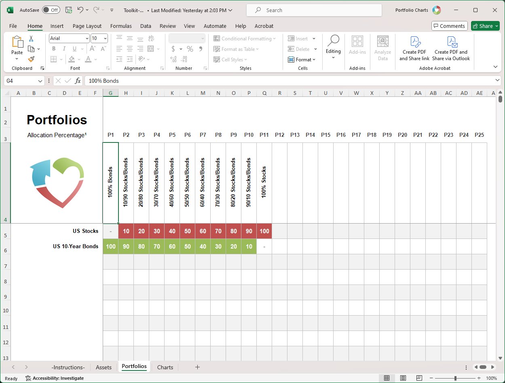
Task: Open the Comments button
Action: click(x=450, y=26)
